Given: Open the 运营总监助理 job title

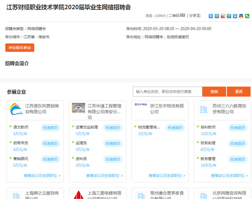Looking at the screenshot, I should click(x=87, y=127).
